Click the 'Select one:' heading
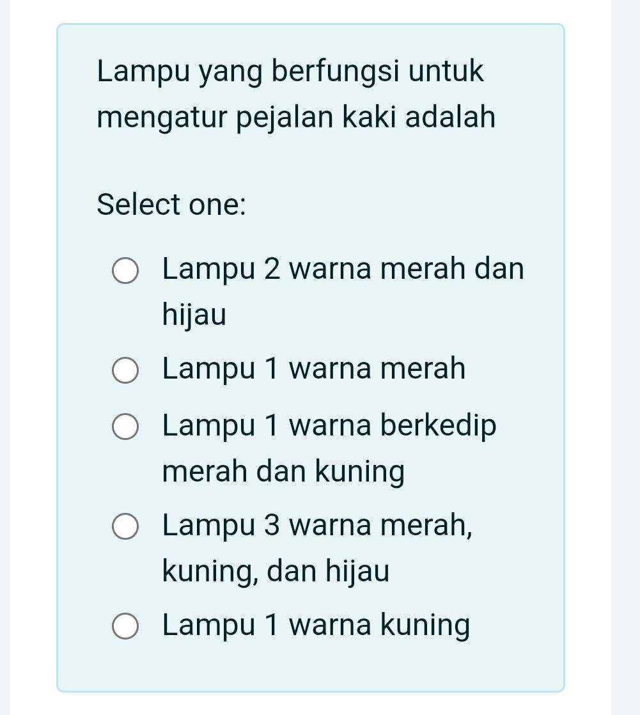 [171, 205]
